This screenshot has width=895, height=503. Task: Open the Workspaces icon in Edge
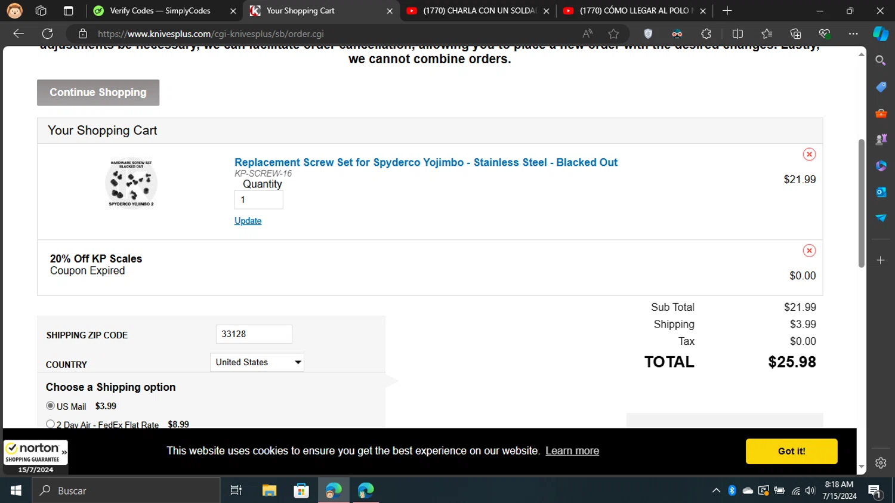pos(41,11)
